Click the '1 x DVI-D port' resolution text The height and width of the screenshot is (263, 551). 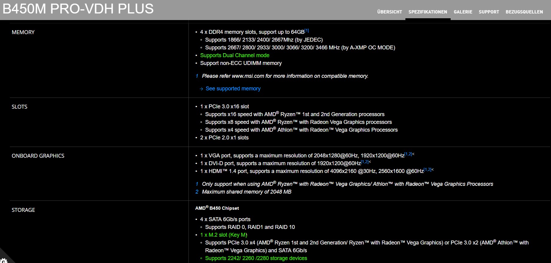click(x=280, y=163)
